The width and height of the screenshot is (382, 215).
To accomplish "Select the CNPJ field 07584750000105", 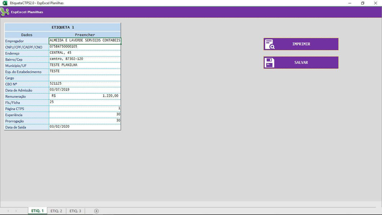I will coord(85,47).
